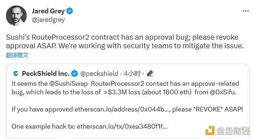Click PeckShield's blue verified checkmark
The width and height of the screenshot is (254, 139).
pyautogui.click(x=75, y=74)
